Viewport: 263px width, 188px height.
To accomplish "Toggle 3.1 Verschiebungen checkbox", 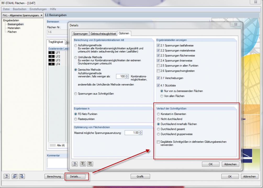I will coord(158,78).
